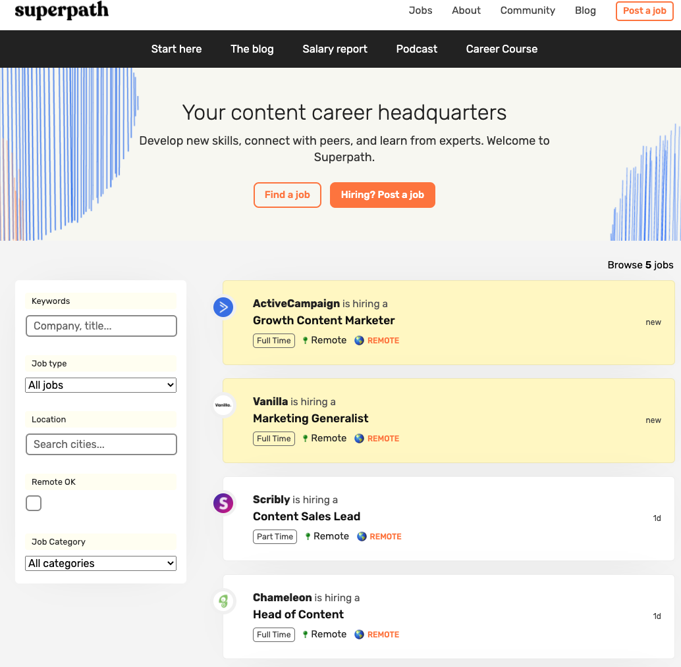Click the Vanilla company name

click(270, 402)
